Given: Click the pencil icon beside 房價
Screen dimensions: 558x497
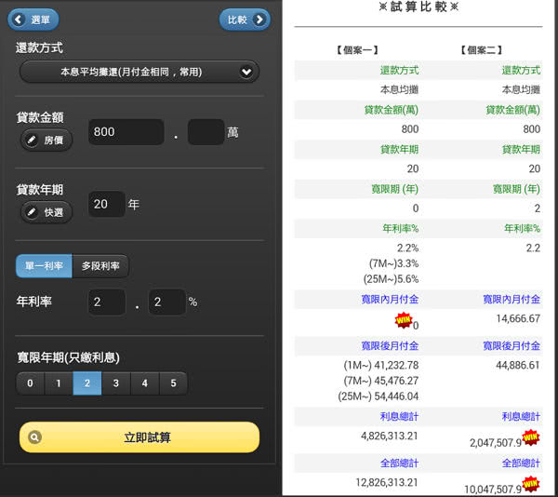Looking at the screenshot, I should click(x=32, y=140).
